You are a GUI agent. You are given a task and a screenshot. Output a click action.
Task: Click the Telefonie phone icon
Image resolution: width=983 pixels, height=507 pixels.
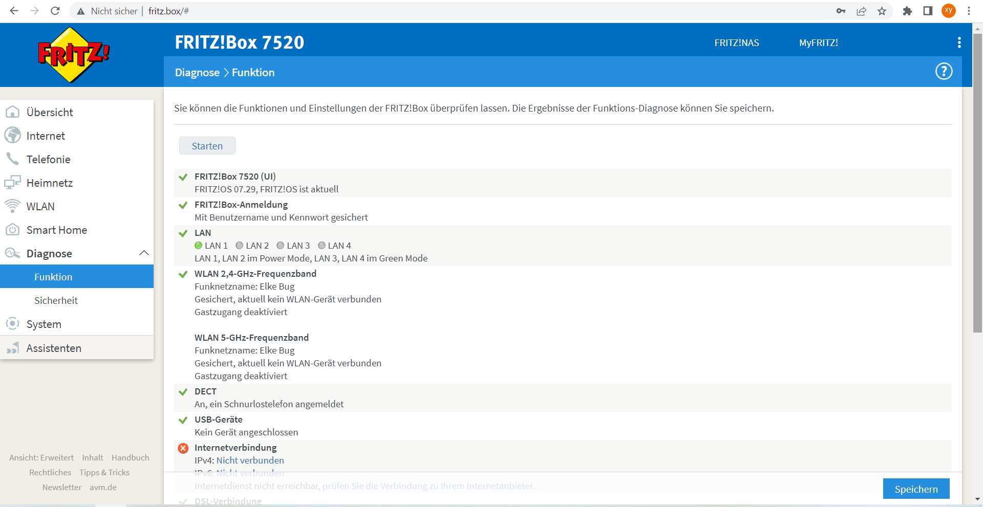tap(12, 159)
